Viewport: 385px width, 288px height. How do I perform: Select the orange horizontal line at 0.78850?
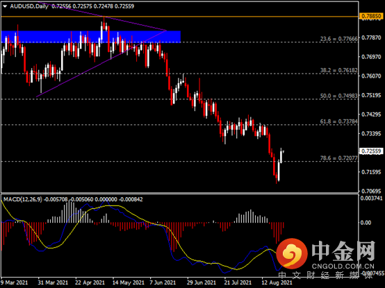coord(179,17)
